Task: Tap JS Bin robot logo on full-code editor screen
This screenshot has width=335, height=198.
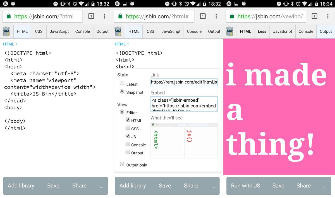Action: 6,31
